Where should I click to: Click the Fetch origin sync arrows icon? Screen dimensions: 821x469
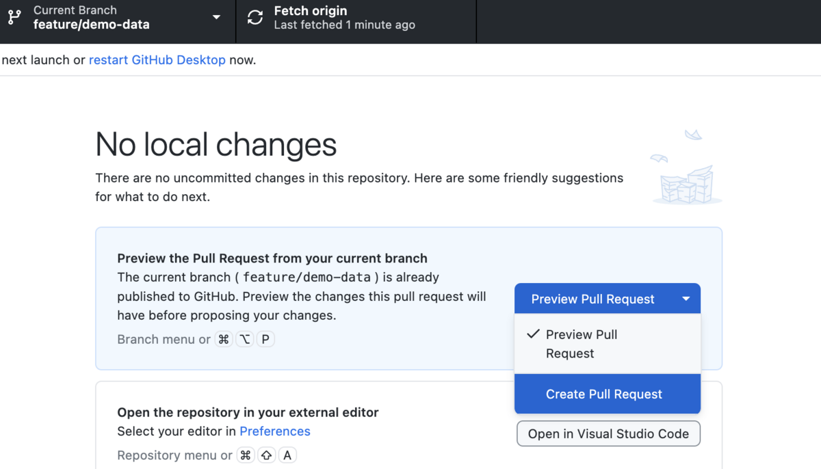255,18
